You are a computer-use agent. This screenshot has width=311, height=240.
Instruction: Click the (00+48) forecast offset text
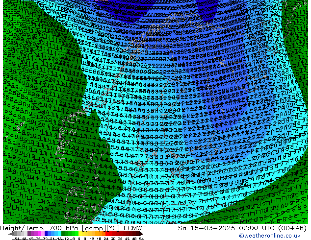292,228
